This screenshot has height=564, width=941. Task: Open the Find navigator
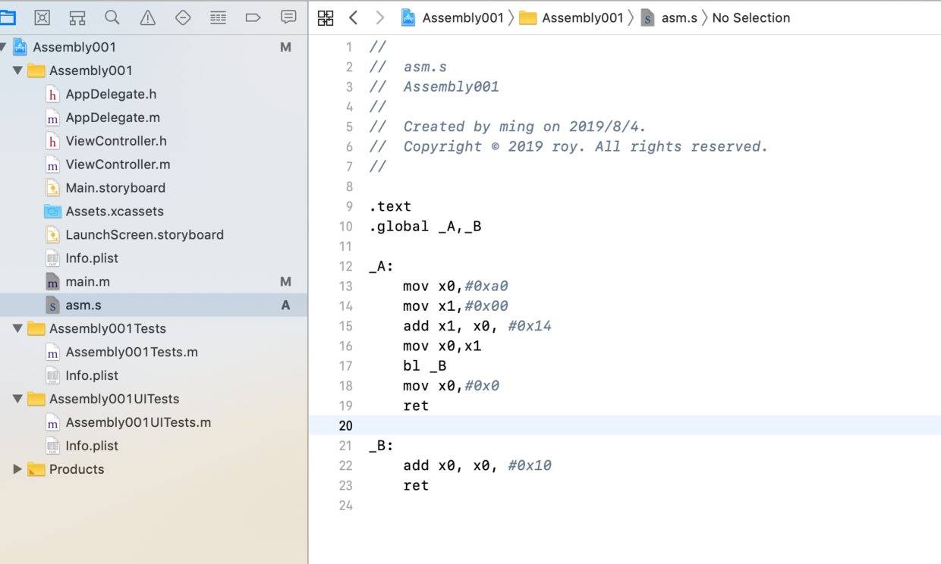pos(112,17)
